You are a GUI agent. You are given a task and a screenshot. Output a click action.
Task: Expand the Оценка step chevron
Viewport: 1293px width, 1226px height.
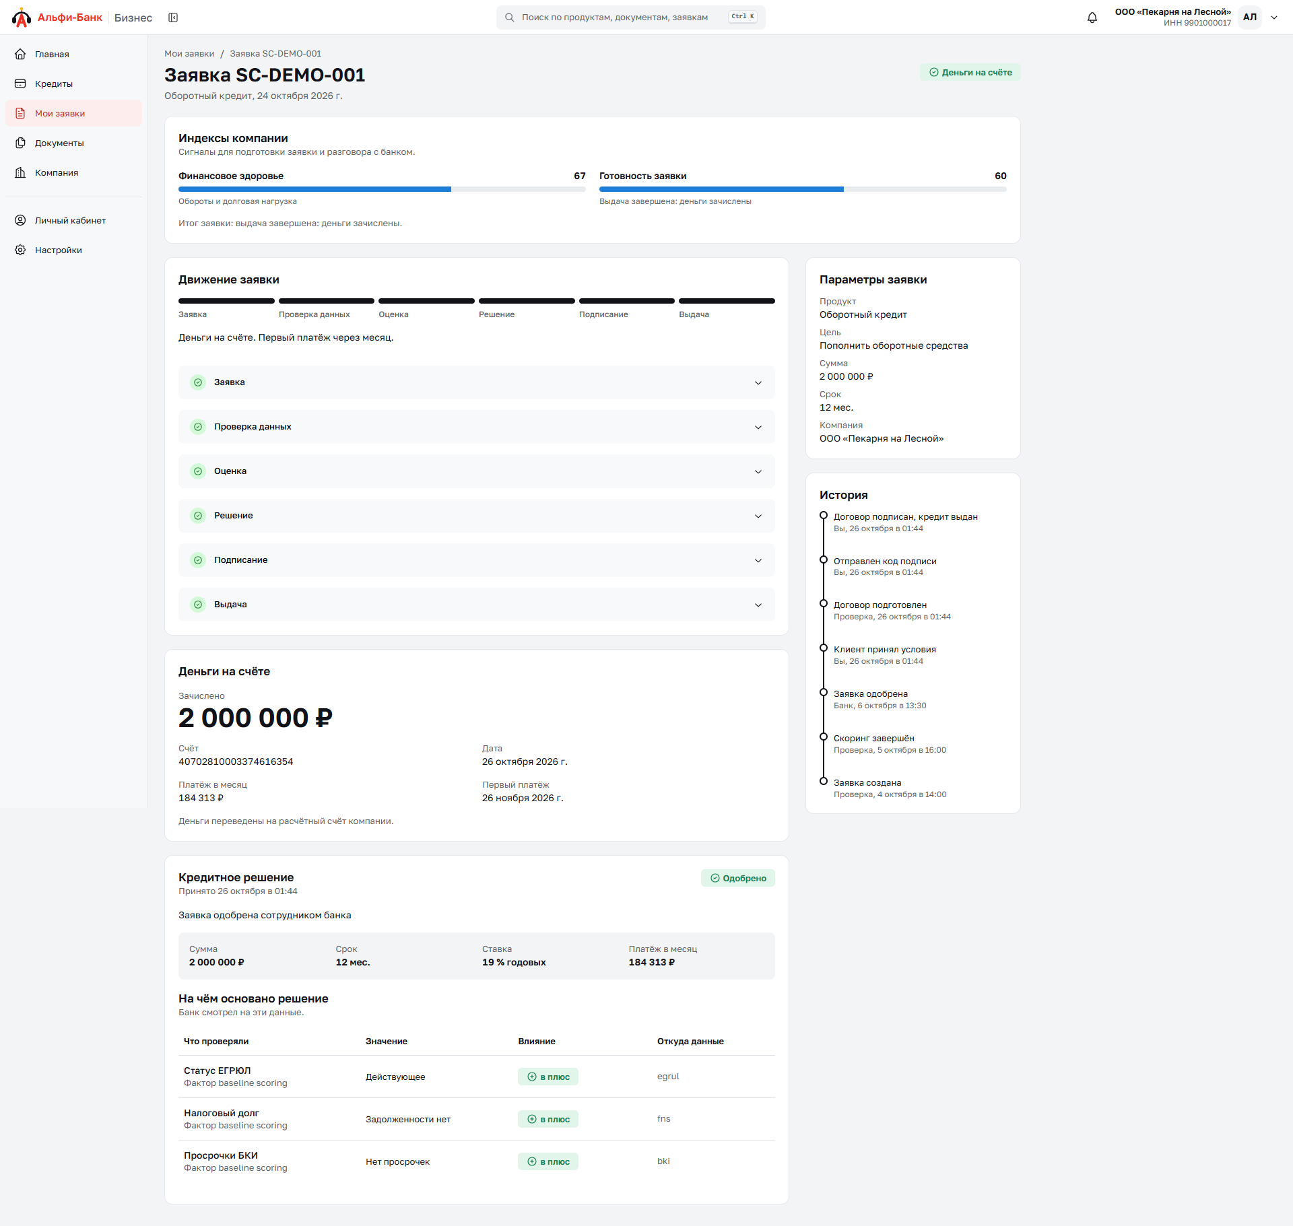click(758, 471)
